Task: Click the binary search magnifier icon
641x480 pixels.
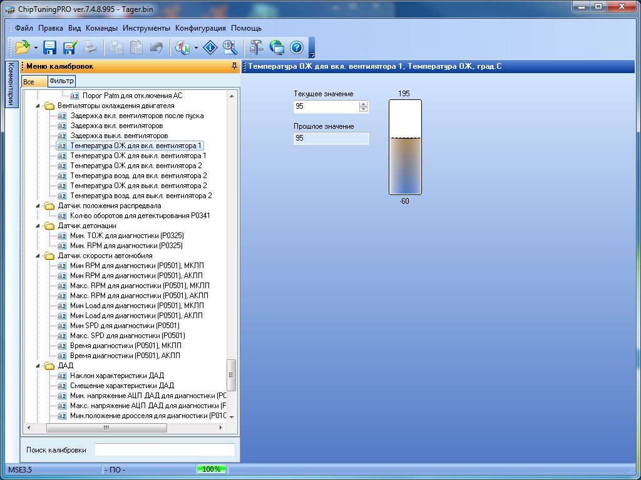Action: pos(230,47)
